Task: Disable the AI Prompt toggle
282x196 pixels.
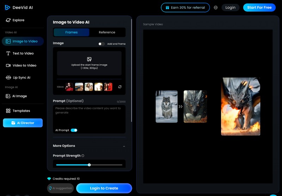Action: click(74, 130)
